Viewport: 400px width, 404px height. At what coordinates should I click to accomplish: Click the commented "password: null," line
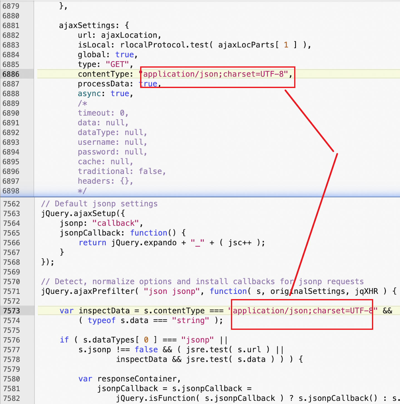113,152
